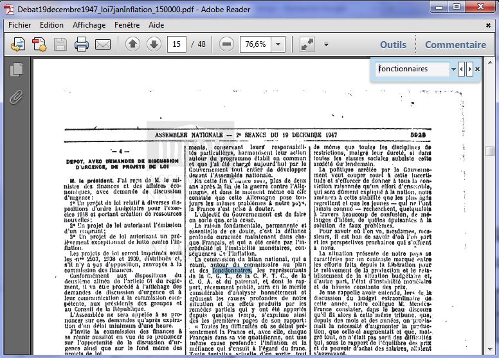Image resolution: width=499 pixels, height=358 pixels.
Task: Click the envelope email icon
Action: (103, 44)
